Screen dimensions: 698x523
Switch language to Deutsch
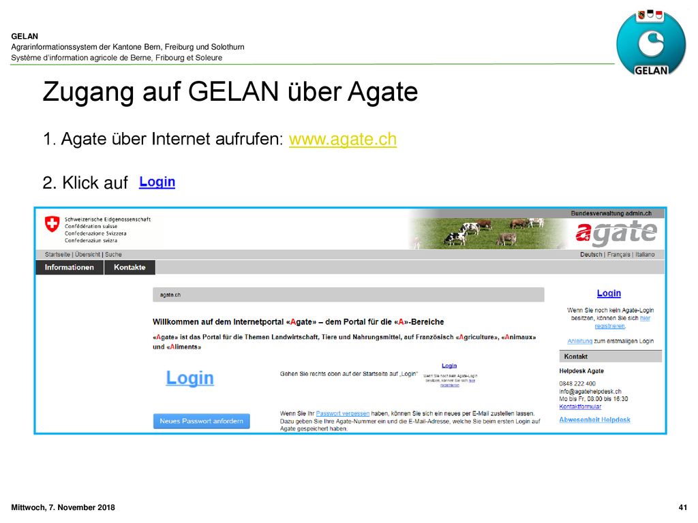pos(591,255)
